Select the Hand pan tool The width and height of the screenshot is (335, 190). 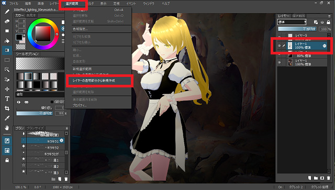[7, 128]
